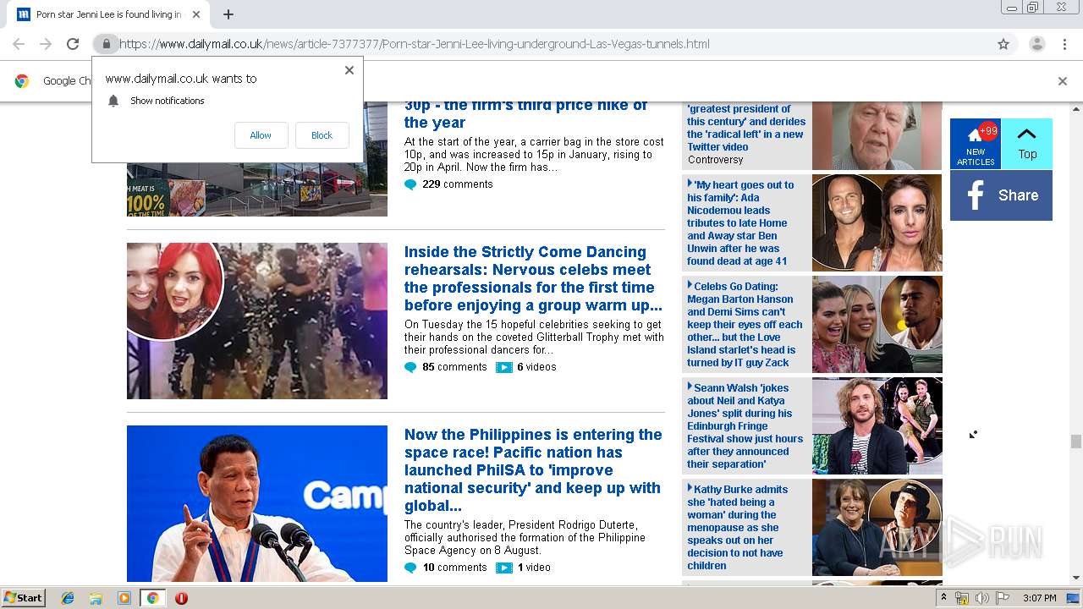Screen dimensions: 1083x609
Task: Click the address bar URL
Action: tap(415, 44)
